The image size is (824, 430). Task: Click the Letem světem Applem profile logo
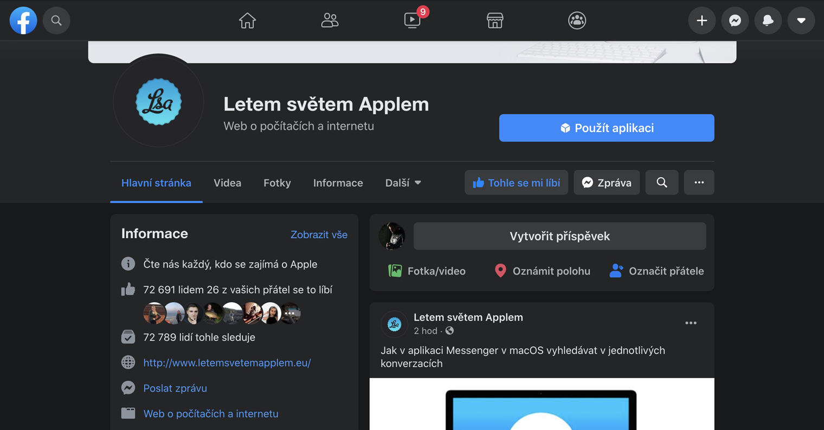158,102
